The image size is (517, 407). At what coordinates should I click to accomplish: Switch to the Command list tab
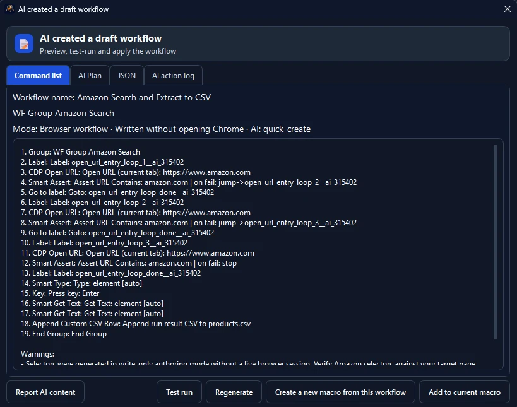pyautogui.click(x=38, y=76)
